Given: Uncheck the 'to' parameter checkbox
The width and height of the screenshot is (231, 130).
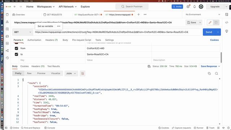Looking at the screenshot, I should pyautogui.click(x=16, y=55).
